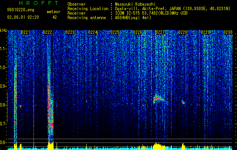
Task: Click the 0224 time marker
Action: tap(93, 32)
